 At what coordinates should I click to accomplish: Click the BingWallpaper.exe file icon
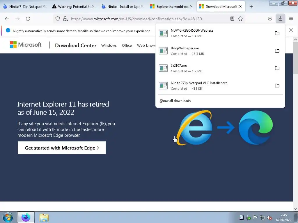click(163, 51)
